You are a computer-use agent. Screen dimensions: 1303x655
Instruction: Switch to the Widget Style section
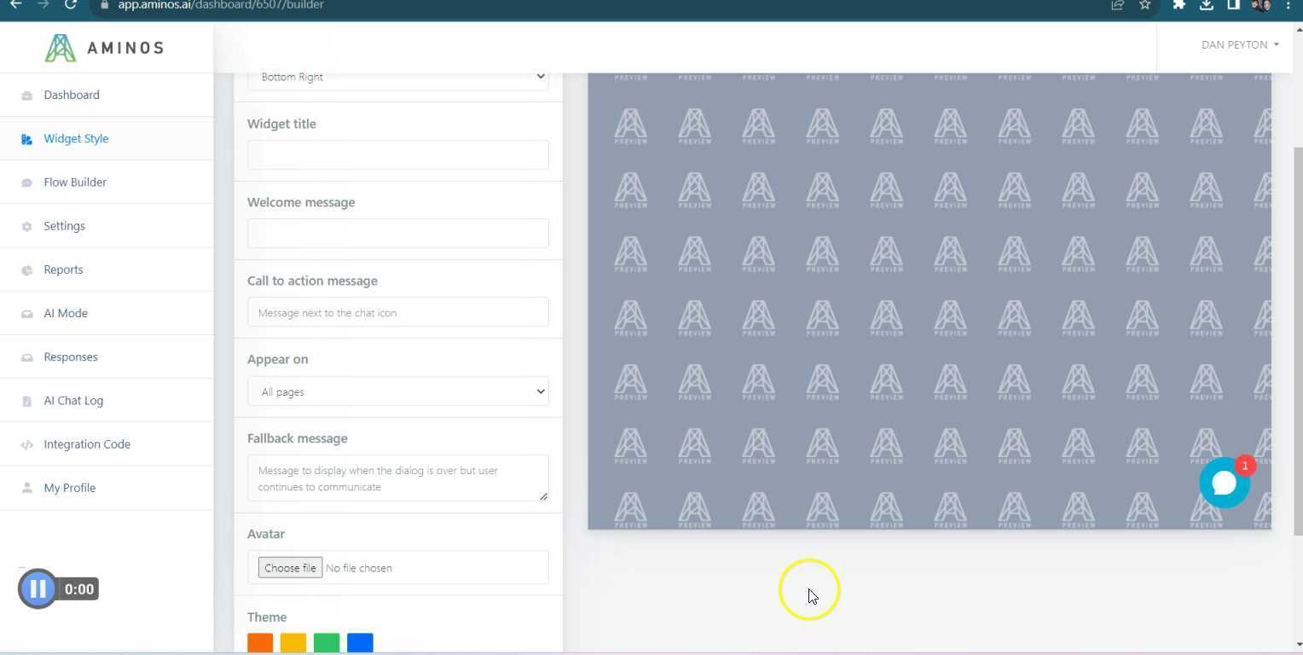tap(76, 138)
